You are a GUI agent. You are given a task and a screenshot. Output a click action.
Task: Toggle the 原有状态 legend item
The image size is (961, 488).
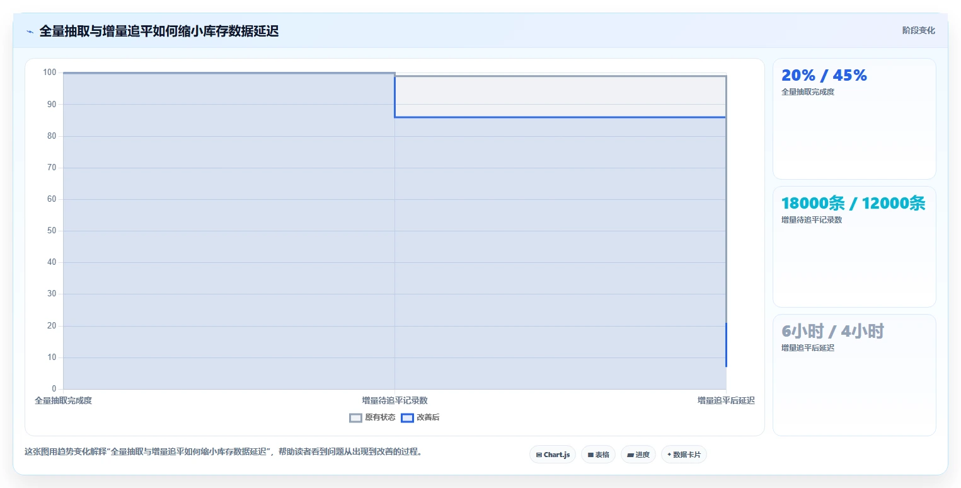click(372, 417)
